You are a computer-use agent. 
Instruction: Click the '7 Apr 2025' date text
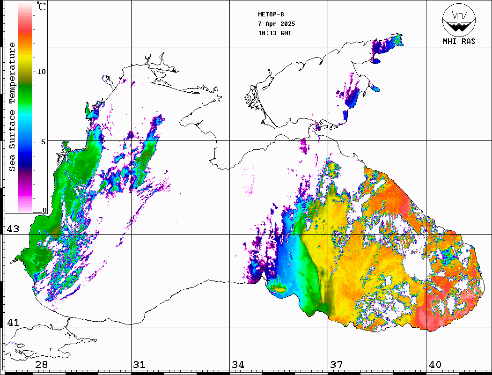pyautogui.click(x=277, y=23)
